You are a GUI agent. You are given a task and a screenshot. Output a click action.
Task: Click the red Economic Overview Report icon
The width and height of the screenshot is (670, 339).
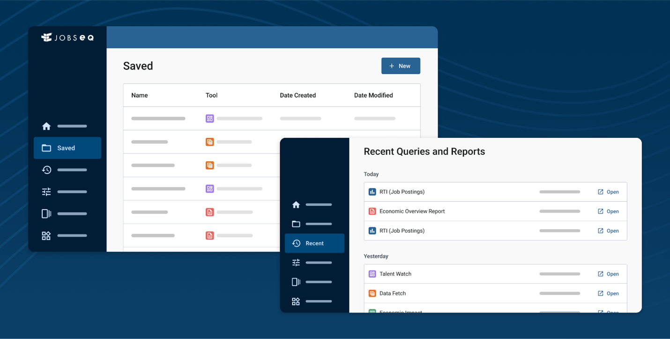(372, 211)
